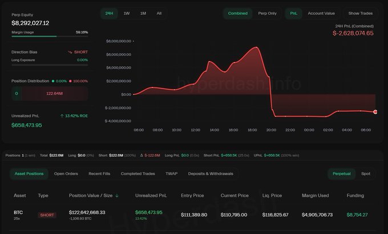Select the 1W time range
Image resolution: width=388 pixels, height=234 pixels.
[127, 13]
